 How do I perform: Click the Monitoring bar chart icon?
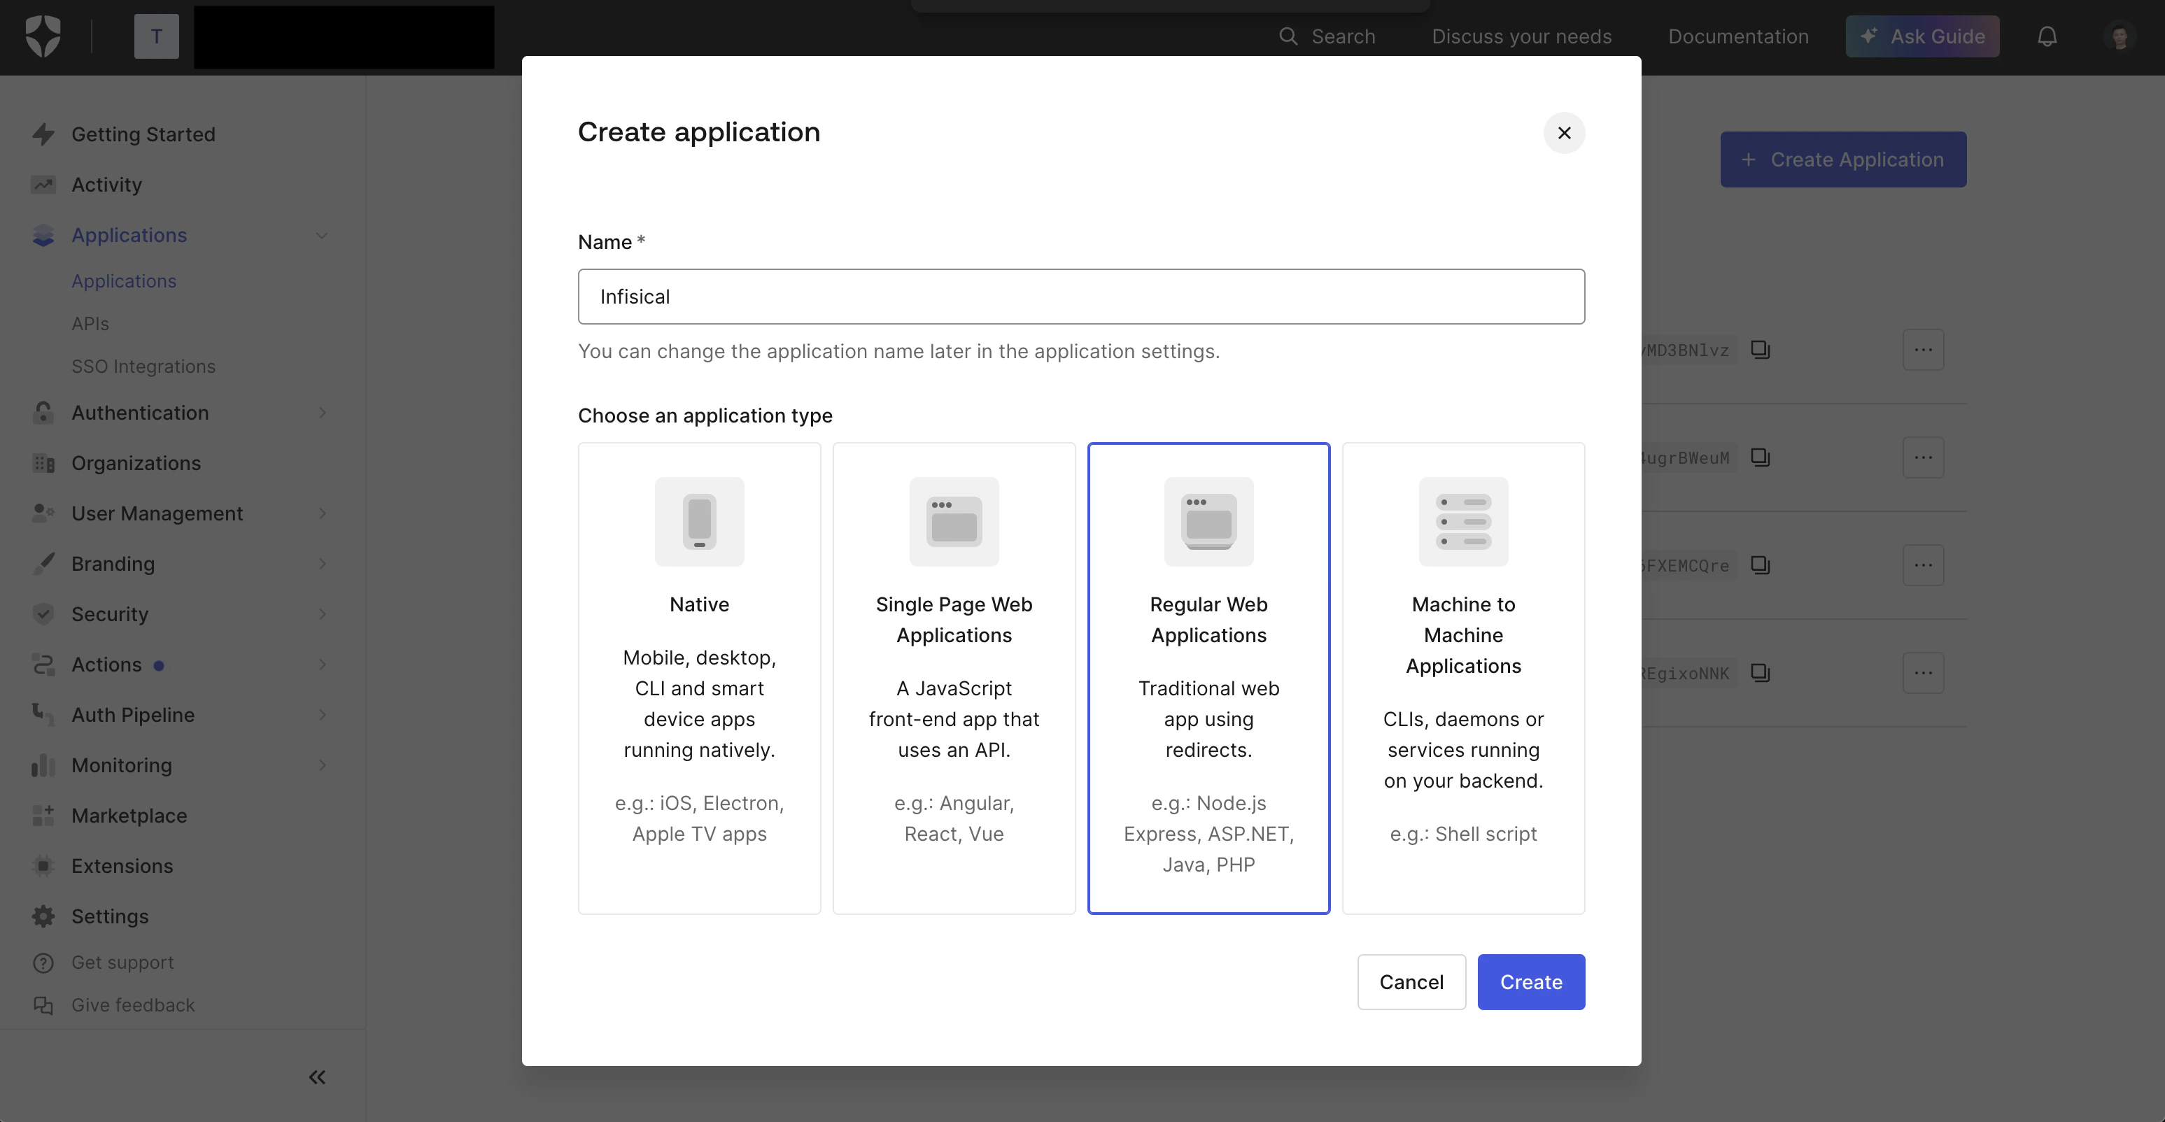[43, 766]
